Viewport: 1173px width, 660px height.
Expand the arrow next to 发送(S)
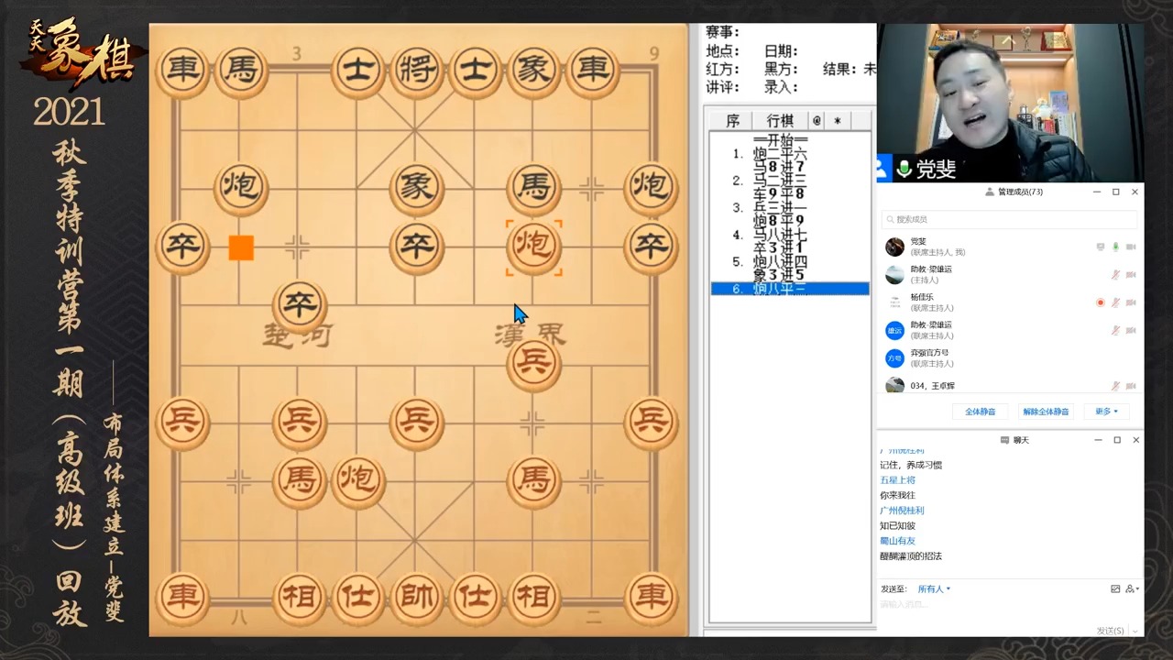(x=1137, y=631)
